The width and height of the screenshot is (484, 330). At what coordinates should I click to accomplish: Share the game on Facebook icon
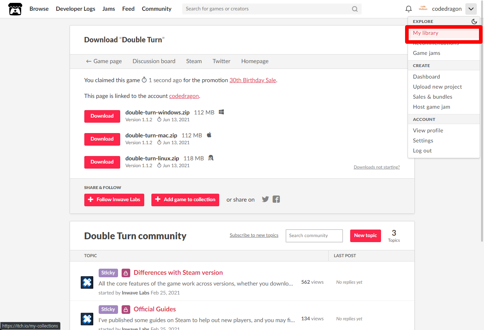(276, 199)
